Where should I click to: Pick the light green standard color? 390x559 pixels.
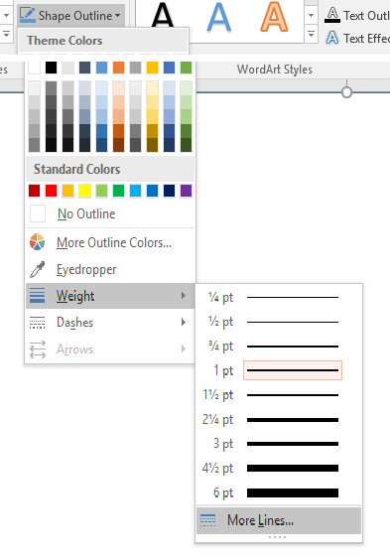(x=101, y=191)
